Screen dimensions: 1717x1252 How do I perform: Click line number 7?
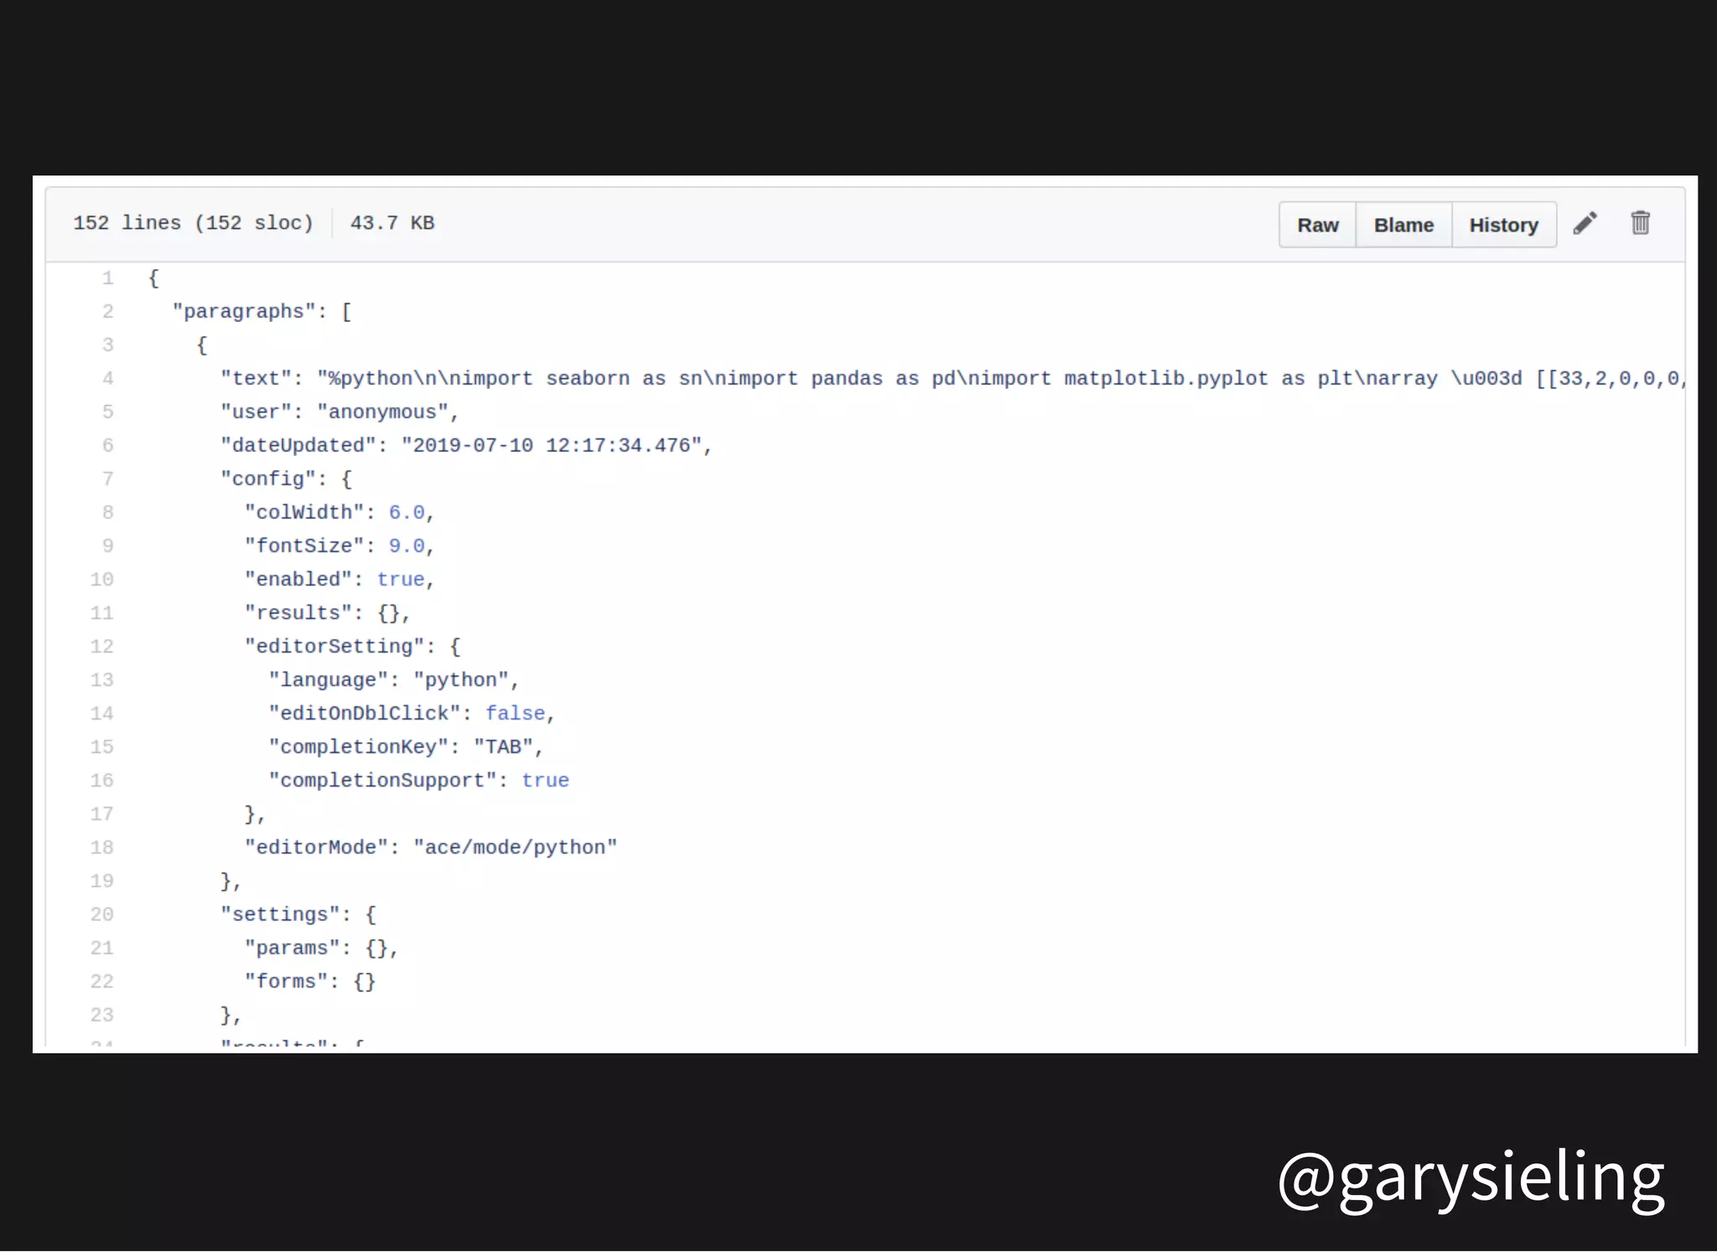click(x=107, y=480)
